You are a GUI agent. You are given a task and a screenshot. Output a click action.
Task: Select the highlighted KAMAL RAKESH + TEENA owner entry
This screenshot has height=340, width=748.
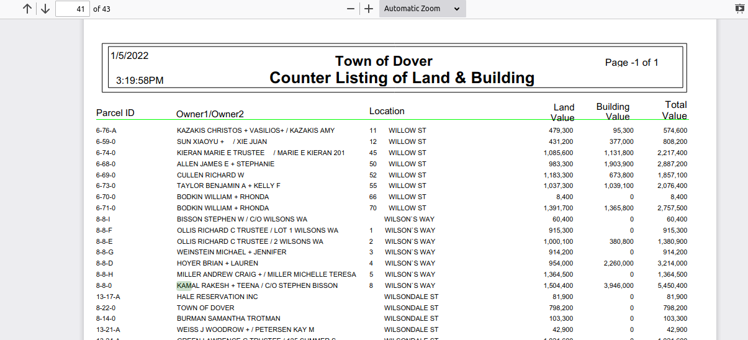pyautogui.click(x=257, y=286)
